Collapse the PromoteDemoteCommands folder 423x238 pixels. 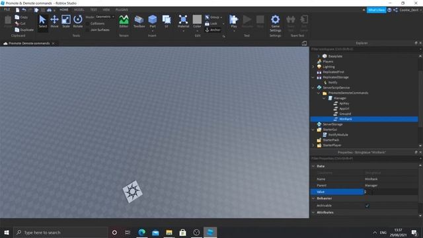tap(319, 93)
